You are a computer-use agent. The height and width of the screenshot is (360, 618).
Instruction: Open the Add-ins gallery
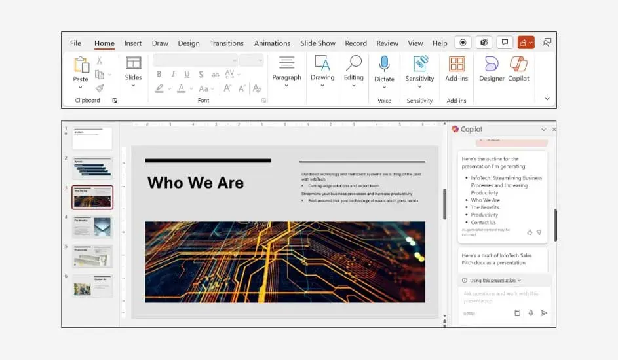coord(456,69)
